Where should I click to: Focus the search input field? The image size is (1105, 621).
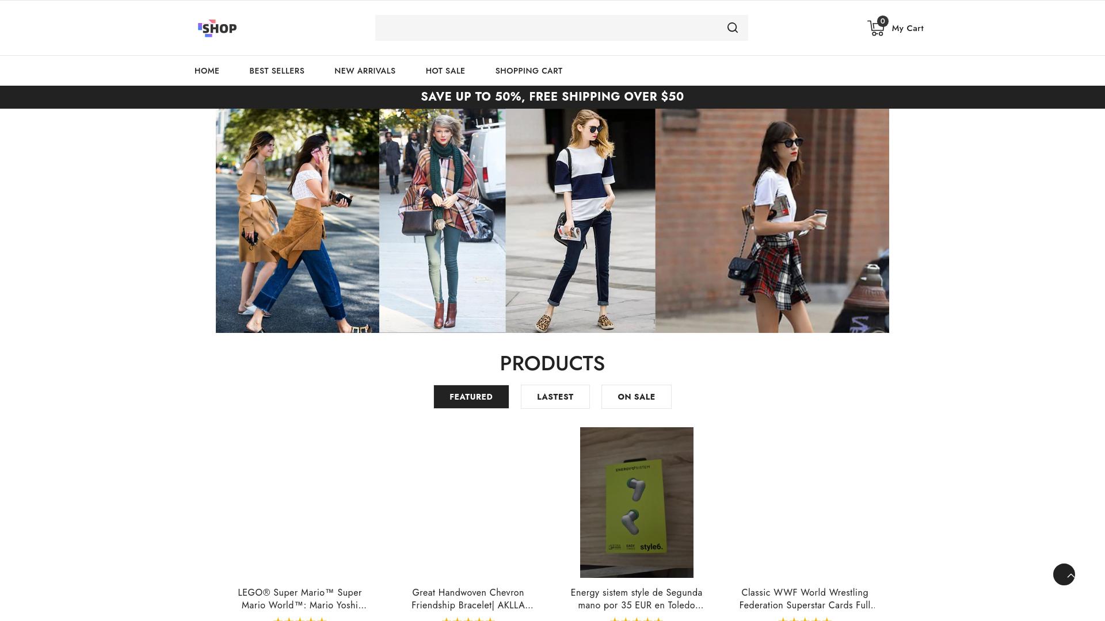coord(547,28)
